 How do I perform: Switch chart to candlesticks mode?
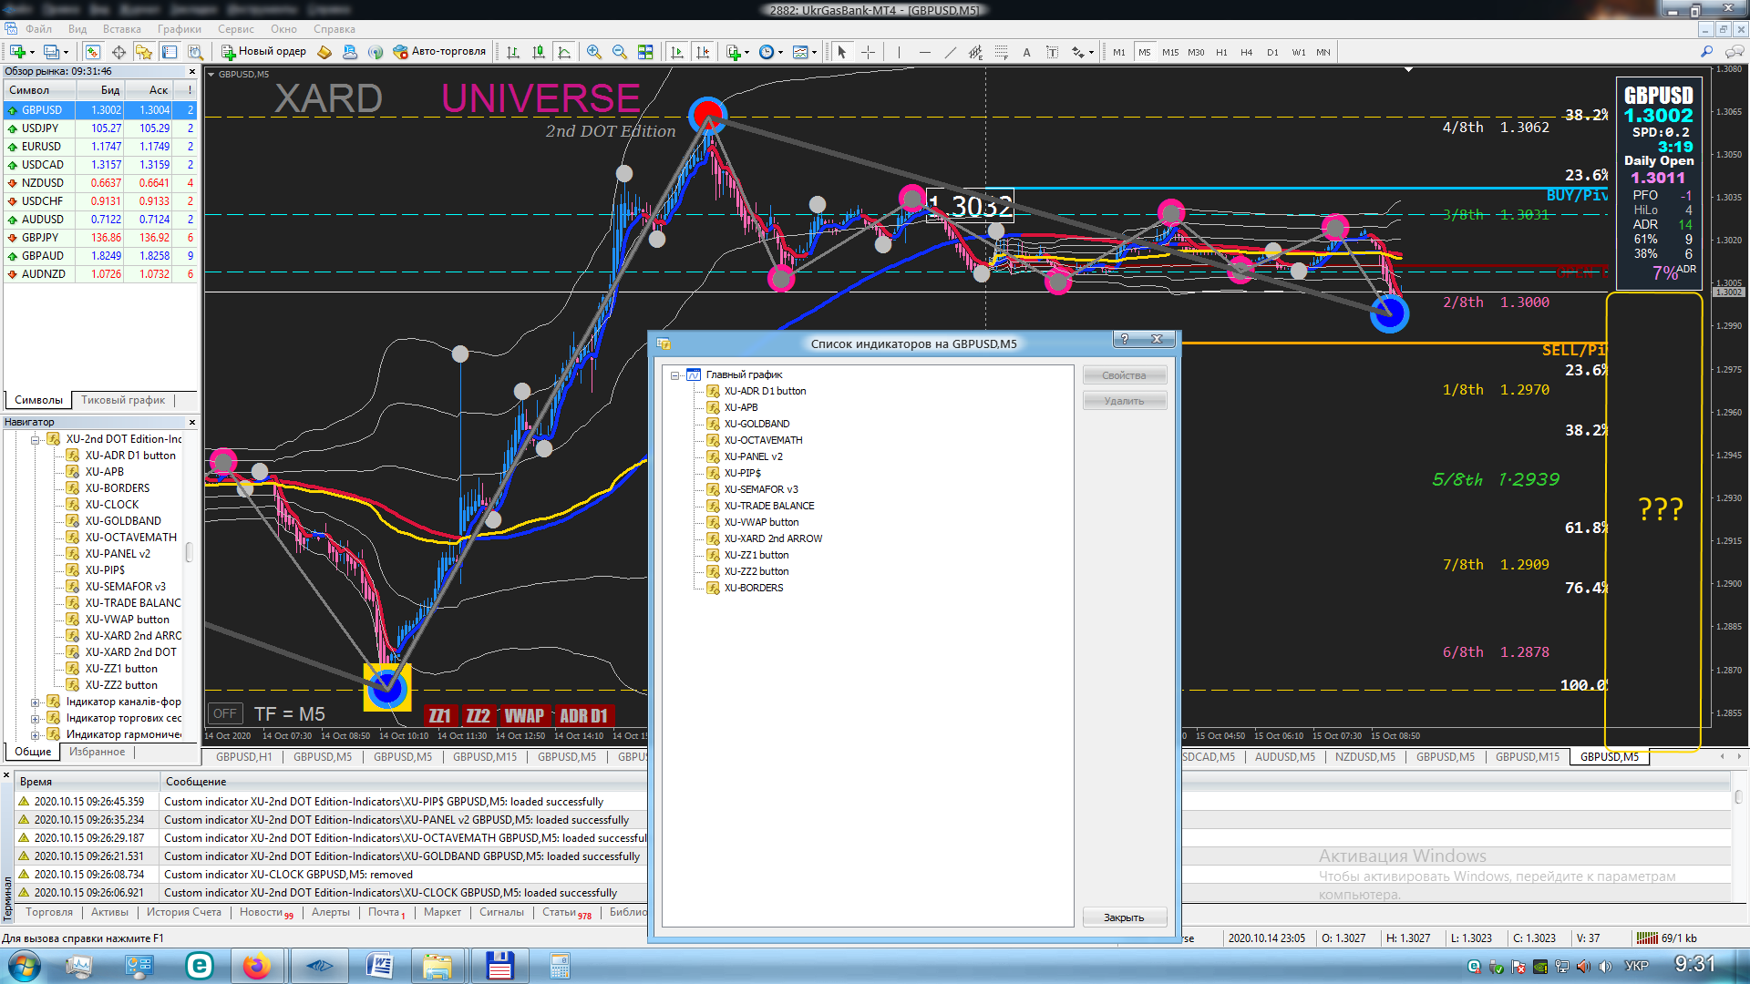pyautogui.click(x=539, y=52)
